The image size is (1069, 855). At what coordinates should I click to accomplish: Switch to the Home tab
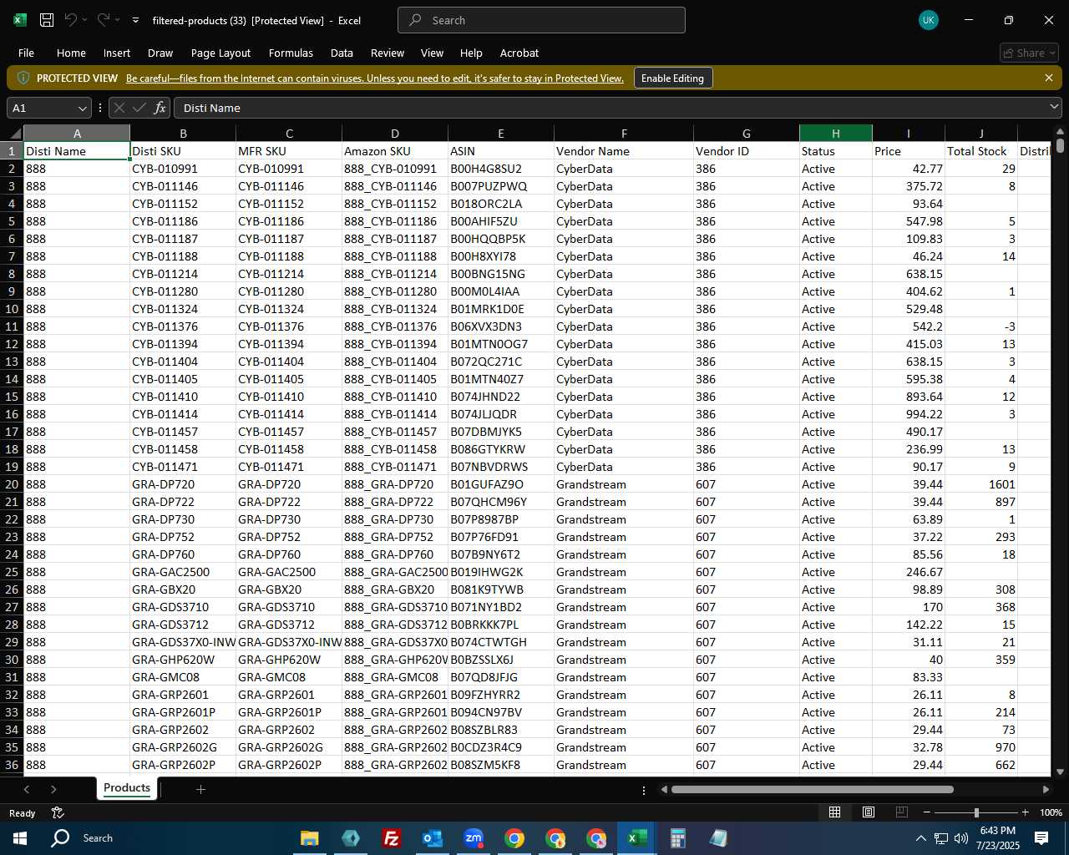(71, 53)
